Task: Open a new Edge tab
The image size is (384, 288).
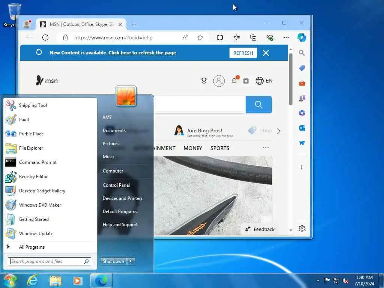Action: point(134,24)
